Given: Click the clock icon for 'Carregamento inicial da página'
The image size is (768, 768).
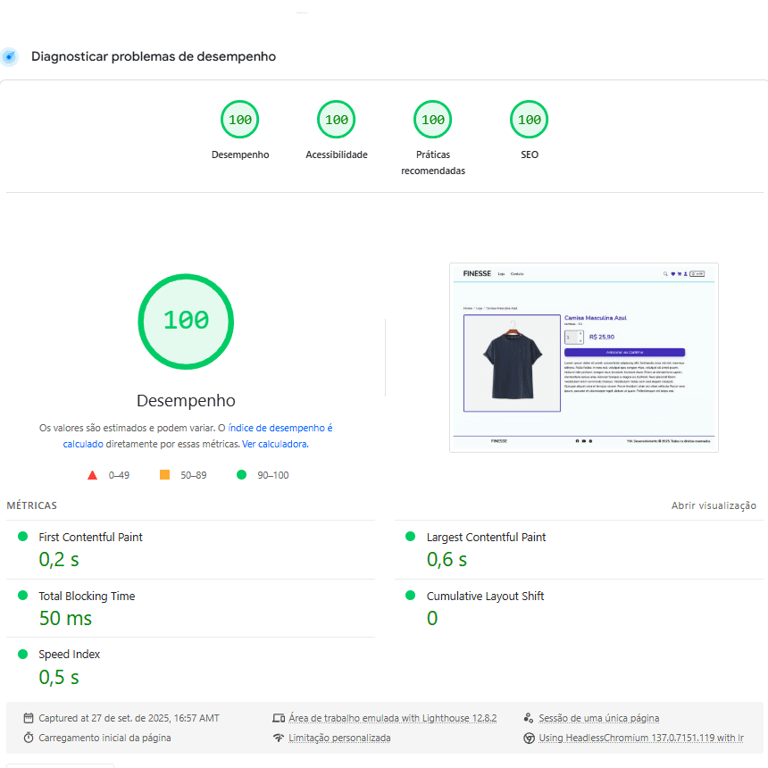Looking at the screenshot, I should 29,738.
